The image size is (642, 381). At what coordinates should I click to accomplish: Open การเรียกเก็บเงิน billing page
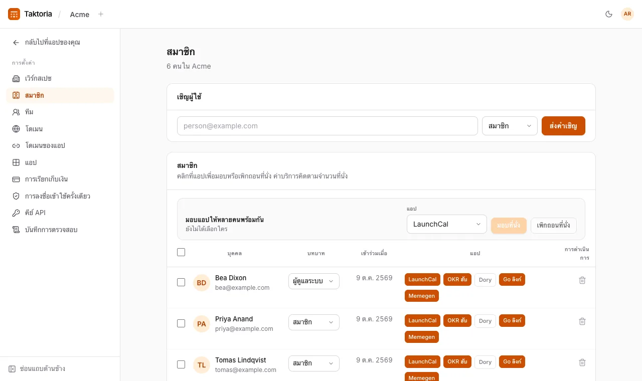tap(60, 179)
